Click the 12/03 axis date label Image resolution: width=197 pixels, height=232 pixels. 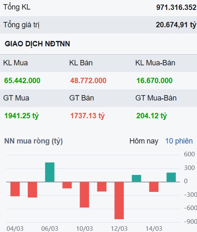coord(119,229)
